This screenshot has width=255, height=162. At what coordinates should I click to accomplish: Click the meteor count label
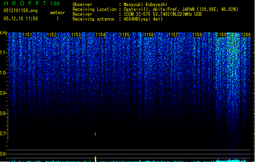[58, 13]
